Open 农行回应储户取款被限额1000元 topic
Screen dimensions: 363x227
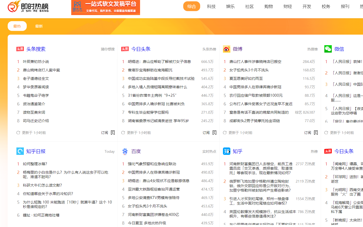coord(256,95)
